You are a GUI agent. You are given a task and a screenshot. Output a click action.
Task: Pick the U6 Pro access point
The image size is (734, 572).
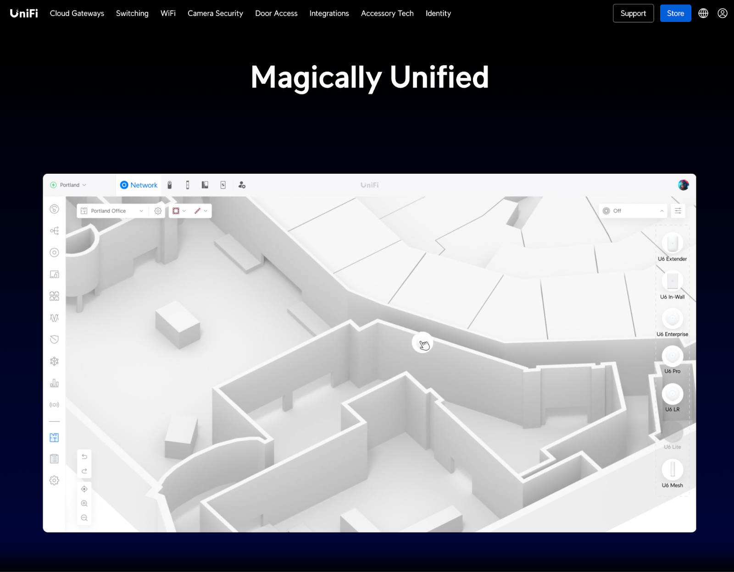[673, 360]
